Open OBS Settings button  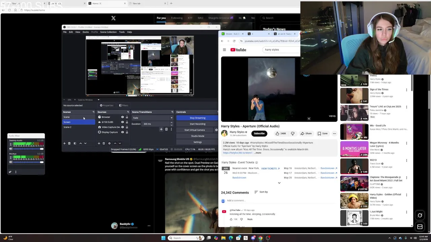click(197, 142)
